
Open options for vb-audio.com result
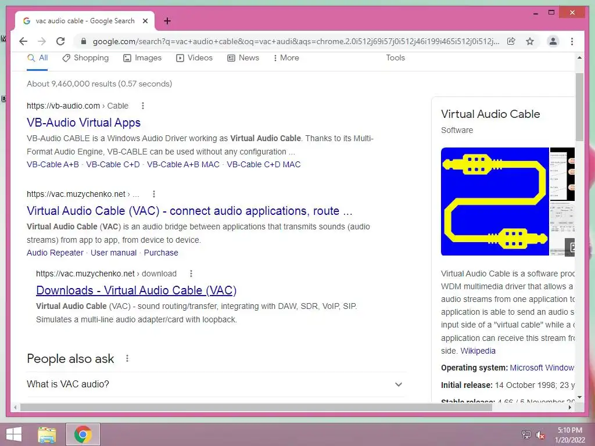[x=143, y=106]
